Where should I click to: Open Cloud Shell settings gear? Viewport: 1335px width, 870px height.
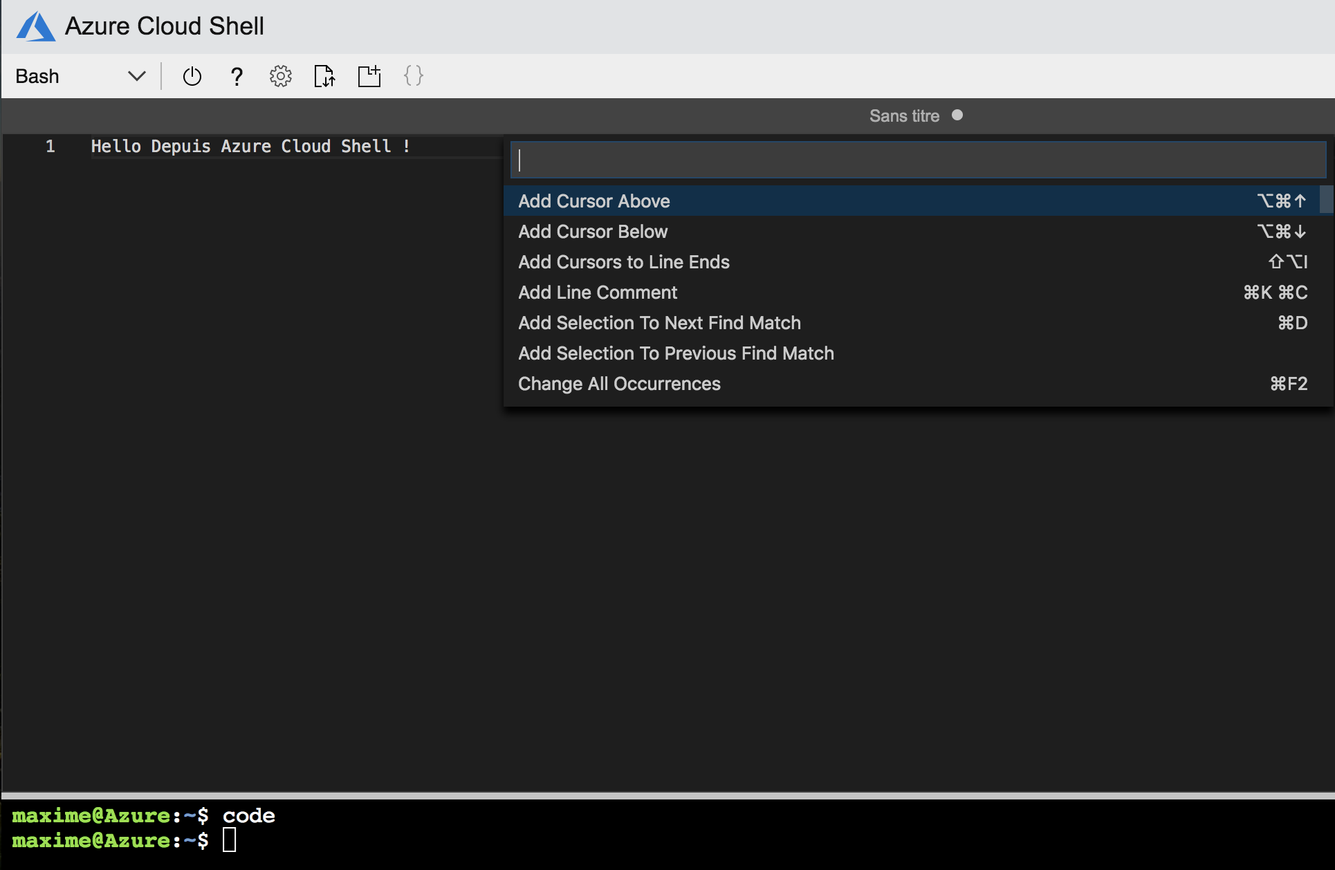point(280,76)
